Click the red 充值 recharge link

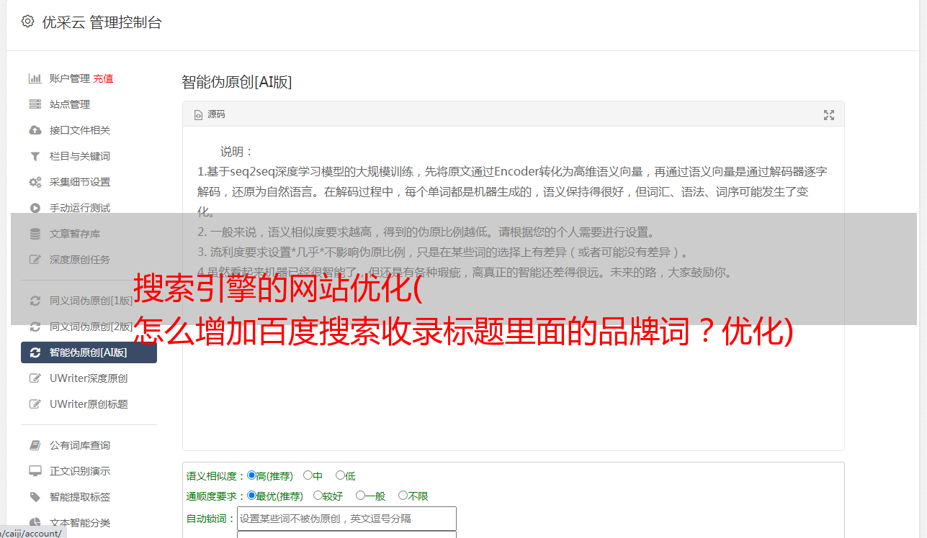pyautogui.click(x=103, y=78)
